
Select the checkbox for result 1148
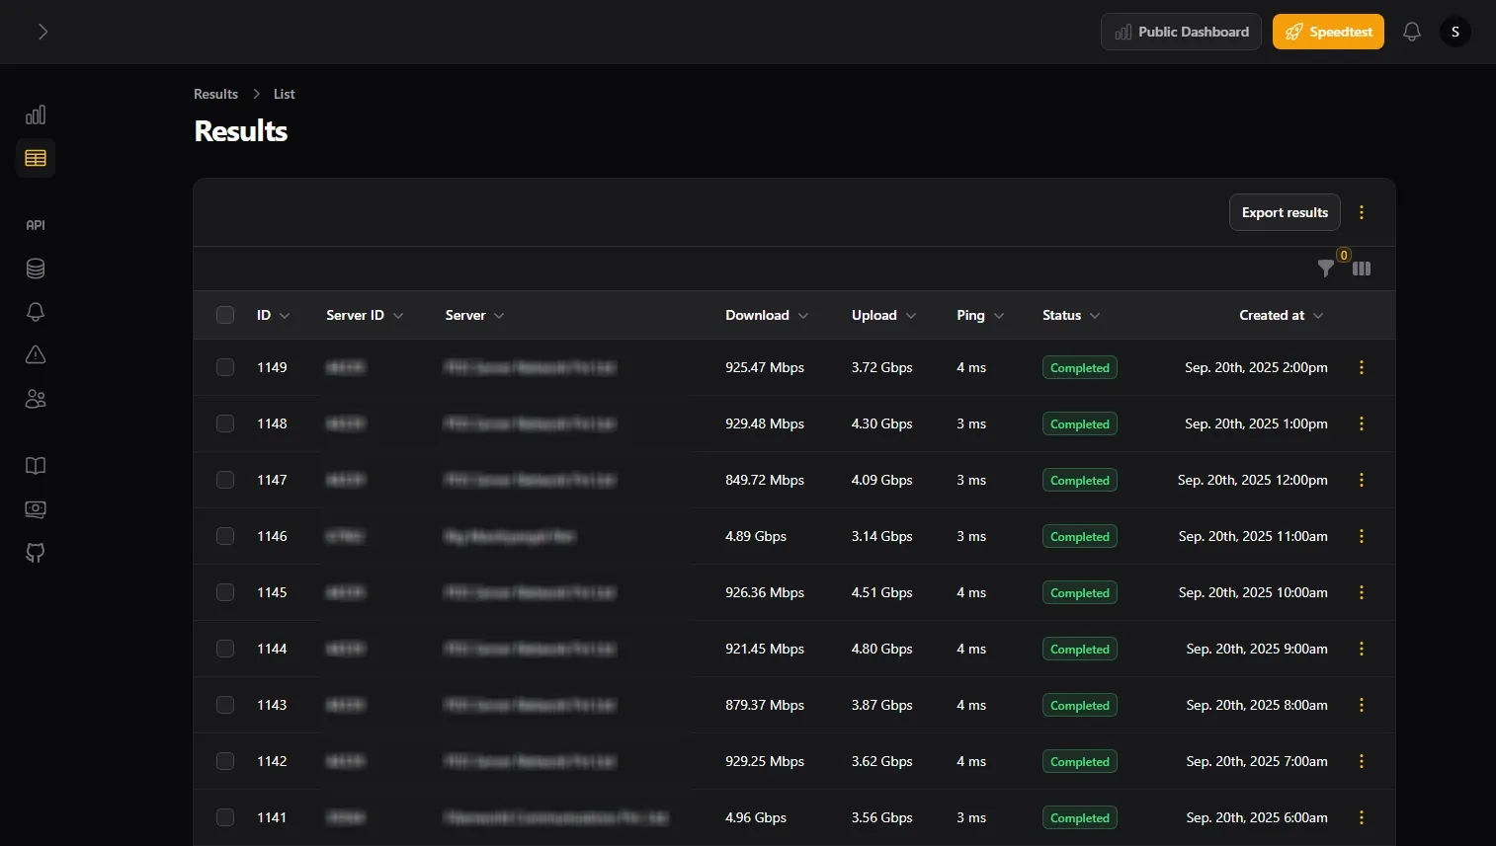pos(225,423)
